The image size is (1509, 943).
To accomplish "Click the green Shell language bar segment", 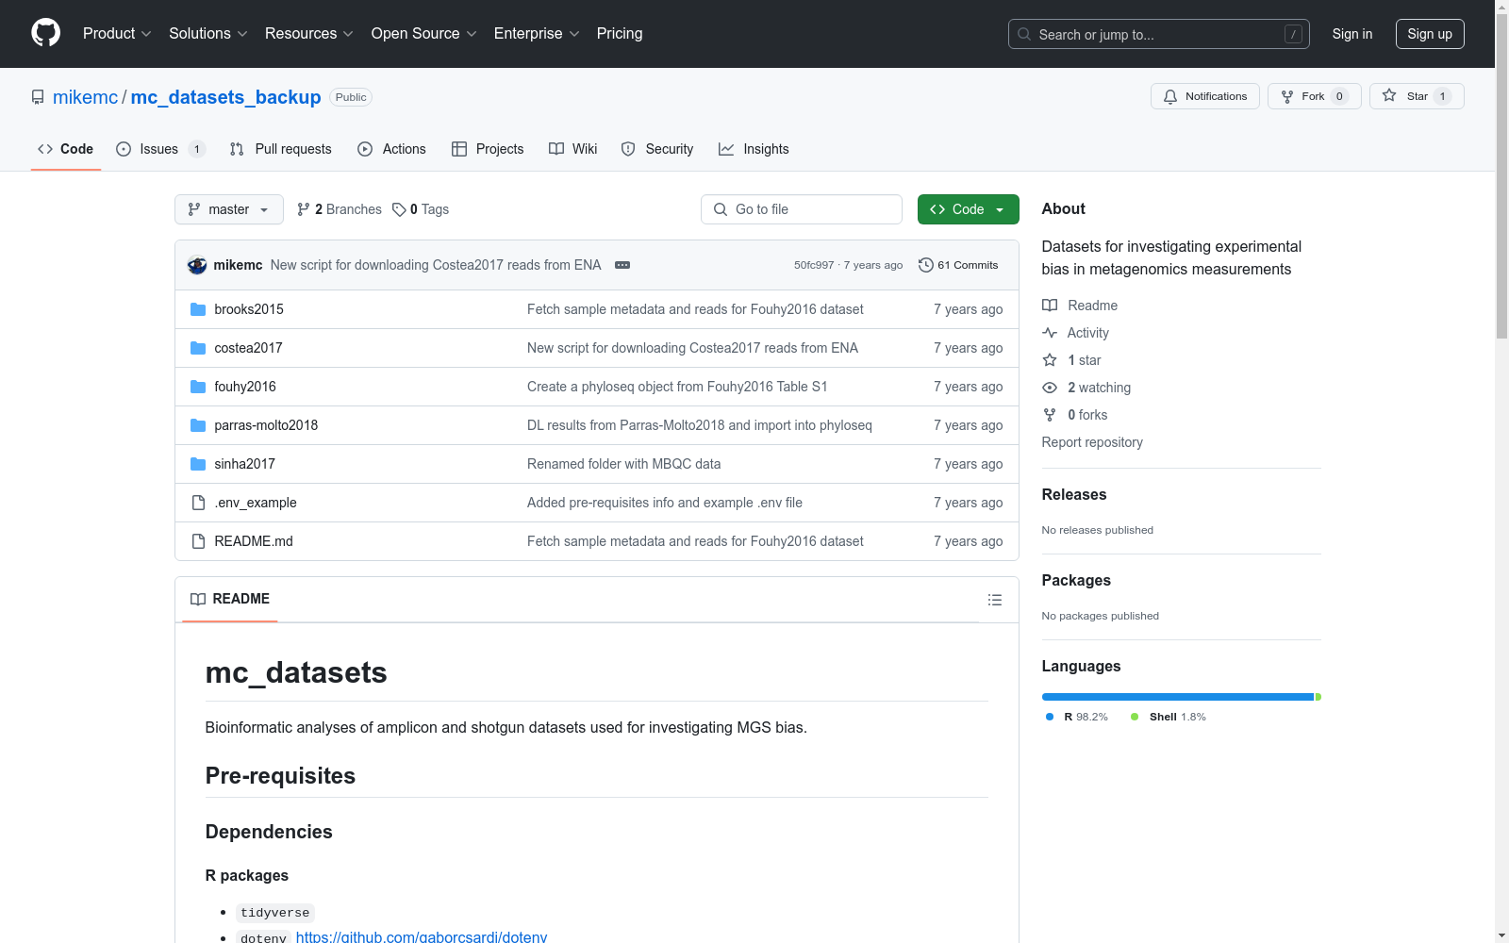I will [x=1318, y=697].
